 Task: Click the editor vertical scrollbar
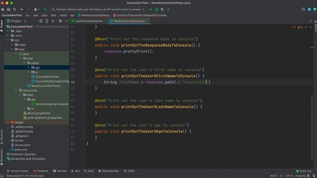312,127
